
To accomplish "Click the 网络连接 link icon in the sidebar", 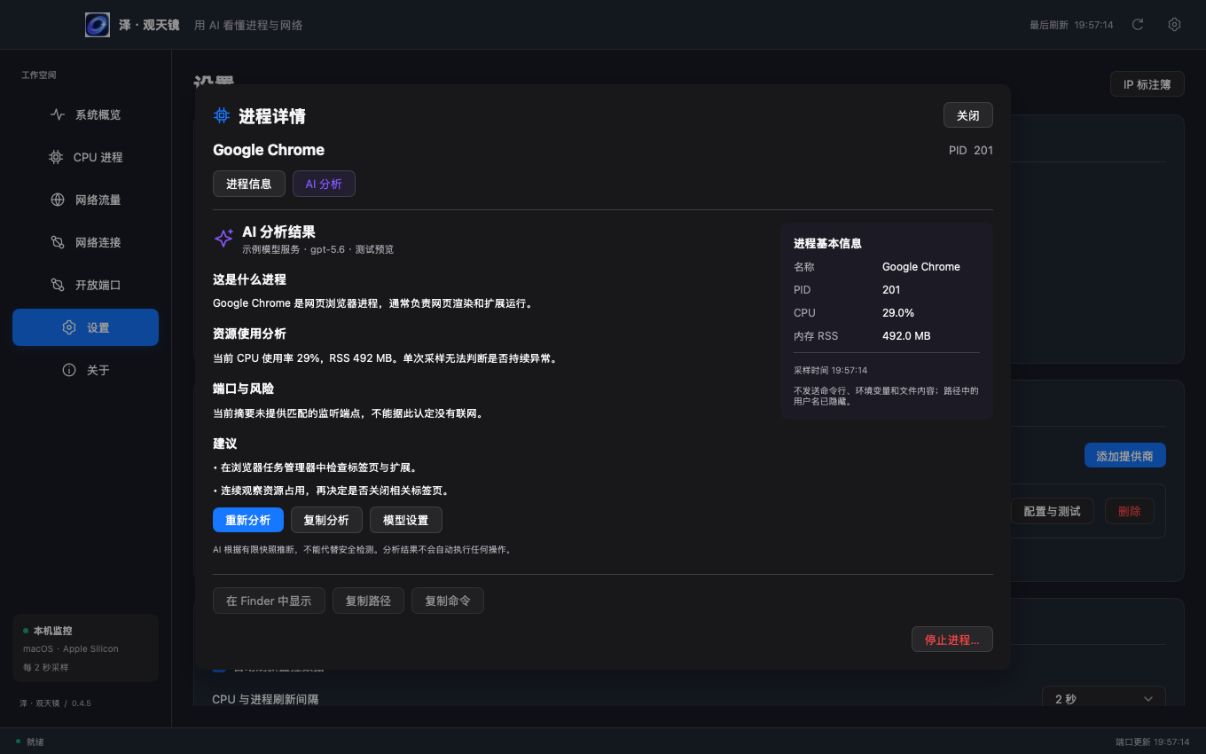I will click(58, 242).
